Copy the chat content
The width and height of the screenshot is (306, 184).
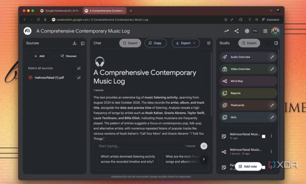[x=155, y=43]
